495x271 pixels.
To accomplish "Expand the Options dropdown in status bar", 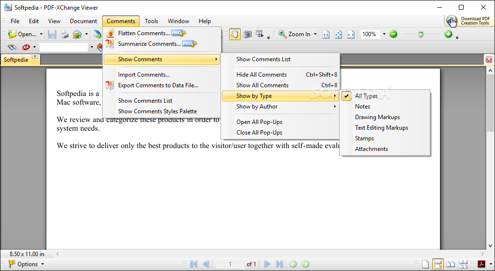I will 42,264.
